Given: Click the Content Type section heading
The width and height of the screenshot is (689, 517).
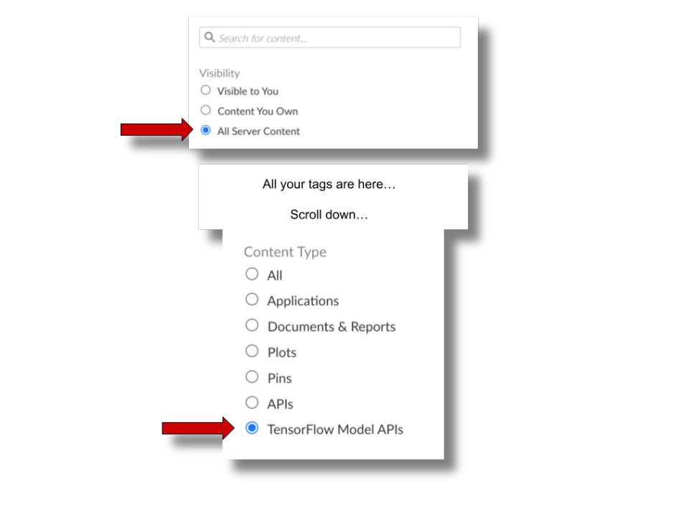Looking at the screenshot, I should [x=285, y=252].
